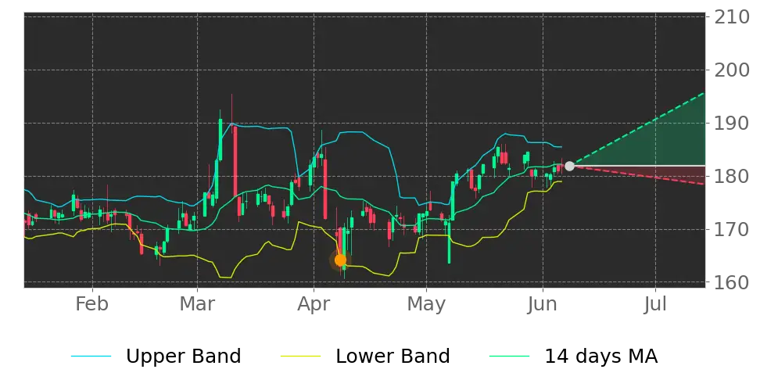Click the cyan Upper Band legend line
This screenshot has height=380, width=760.
[91, 357]
